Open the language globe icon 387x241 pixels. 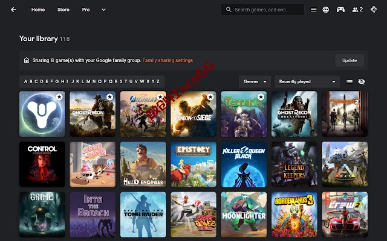(326, 10)
